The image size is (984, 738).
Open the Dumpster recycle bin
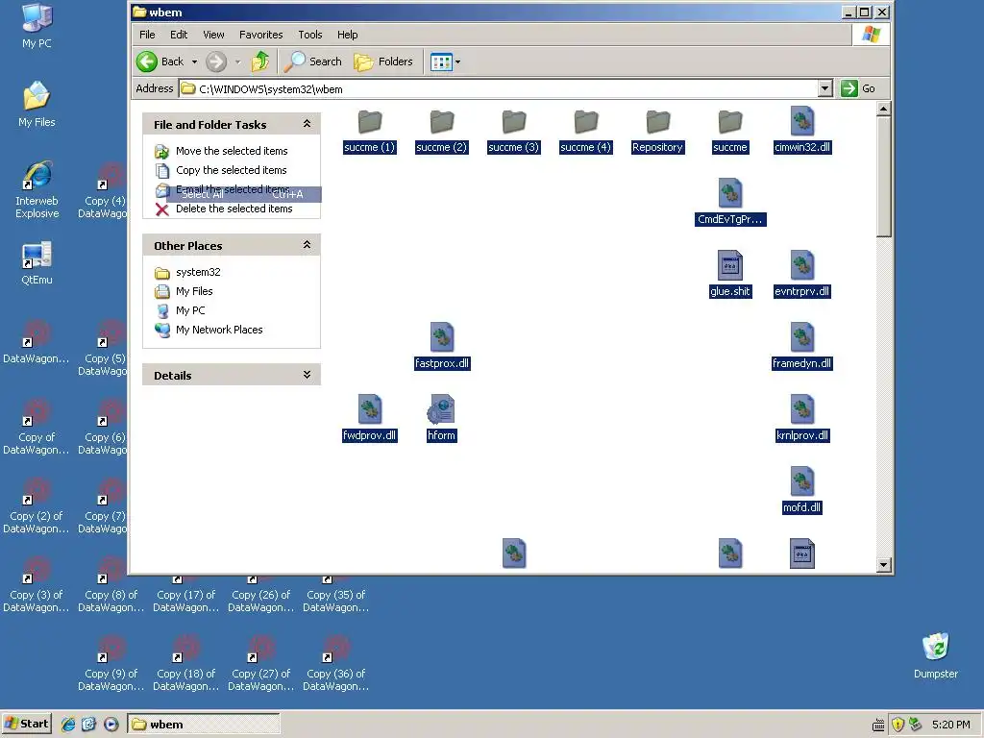936,655
